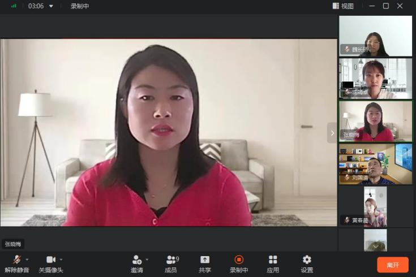Image resolution: width=416 pixels, height=277 pixels.
Task: Open the Members (成员) list
Action: click(x=171, y=263)
